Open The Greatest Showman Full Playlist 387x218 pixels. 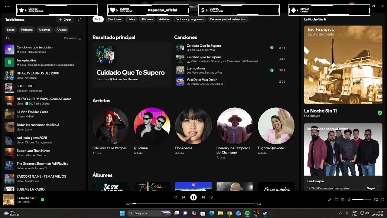click(x=44, y=166)
